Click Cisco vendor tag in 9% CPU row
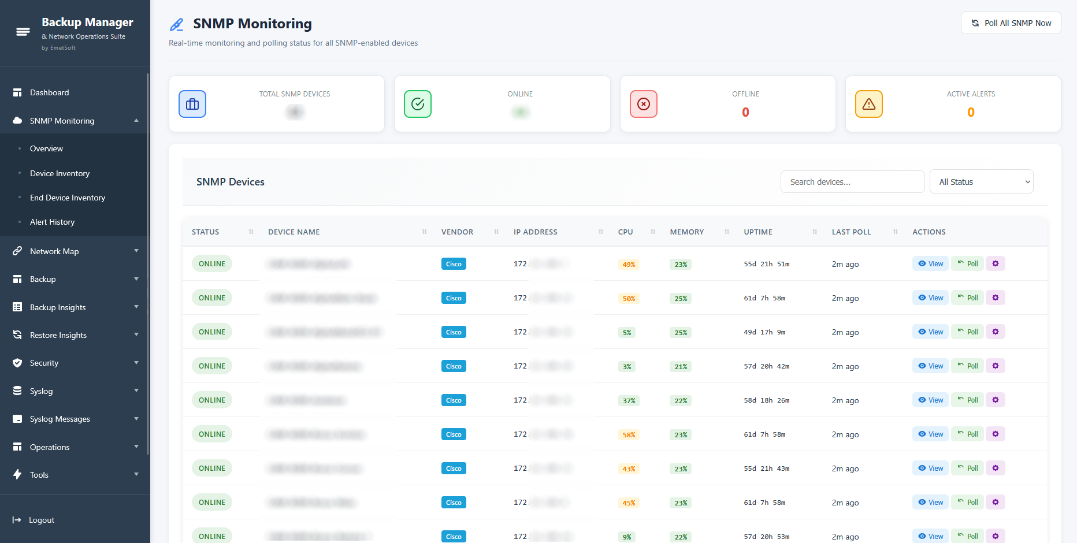This screenshot has width=1077, height=543. pos(454,537)
